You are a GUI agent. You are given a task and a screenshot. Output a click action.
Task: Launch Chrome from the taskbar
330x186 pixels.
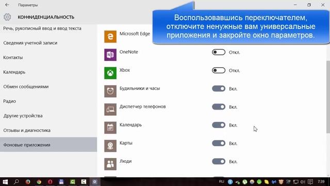(x=39, y=181)
